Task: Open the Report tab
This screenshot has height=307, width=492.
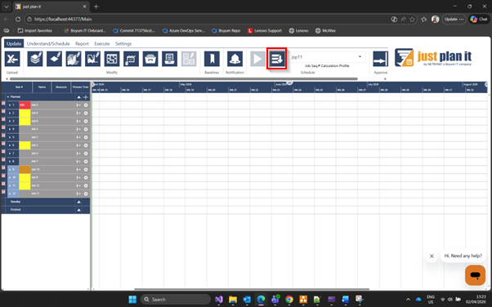Action: point(83,43)
